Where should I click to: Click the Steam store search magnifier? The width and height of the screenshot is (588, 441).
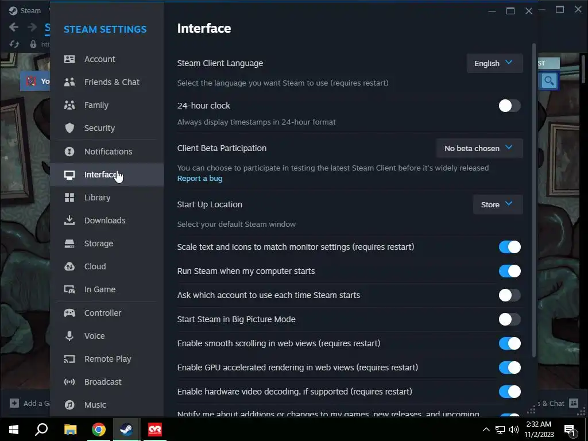[549, 80]
